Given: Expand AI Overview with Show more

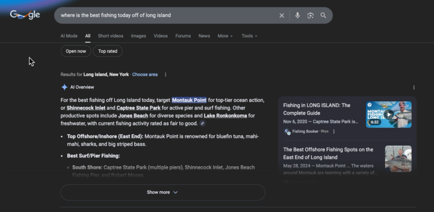Looking at the screenshot, I should click(162, 192).
